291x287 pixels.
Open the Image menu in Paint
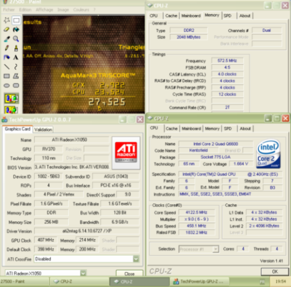point(63,10)
